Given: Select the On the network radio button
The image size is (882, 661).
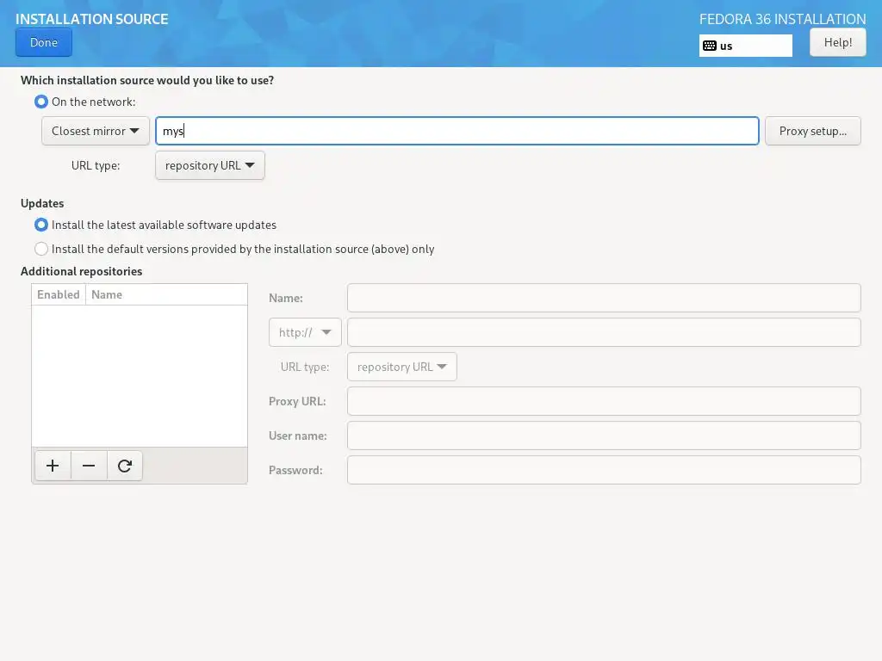Looking at the screenshot, I should 41,102.
